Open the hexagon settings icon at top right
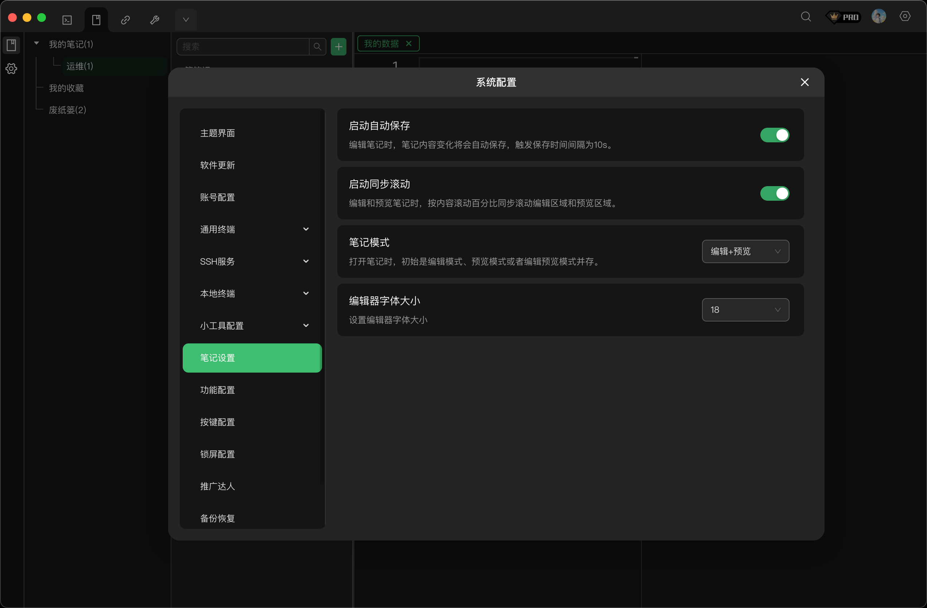This screenshot has width=927, height=608. pyautogui.click(x=905, y=16)
